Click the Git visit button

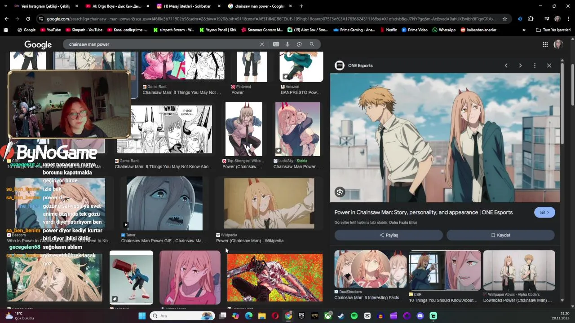pyautogui.click(x=544, y=213)
